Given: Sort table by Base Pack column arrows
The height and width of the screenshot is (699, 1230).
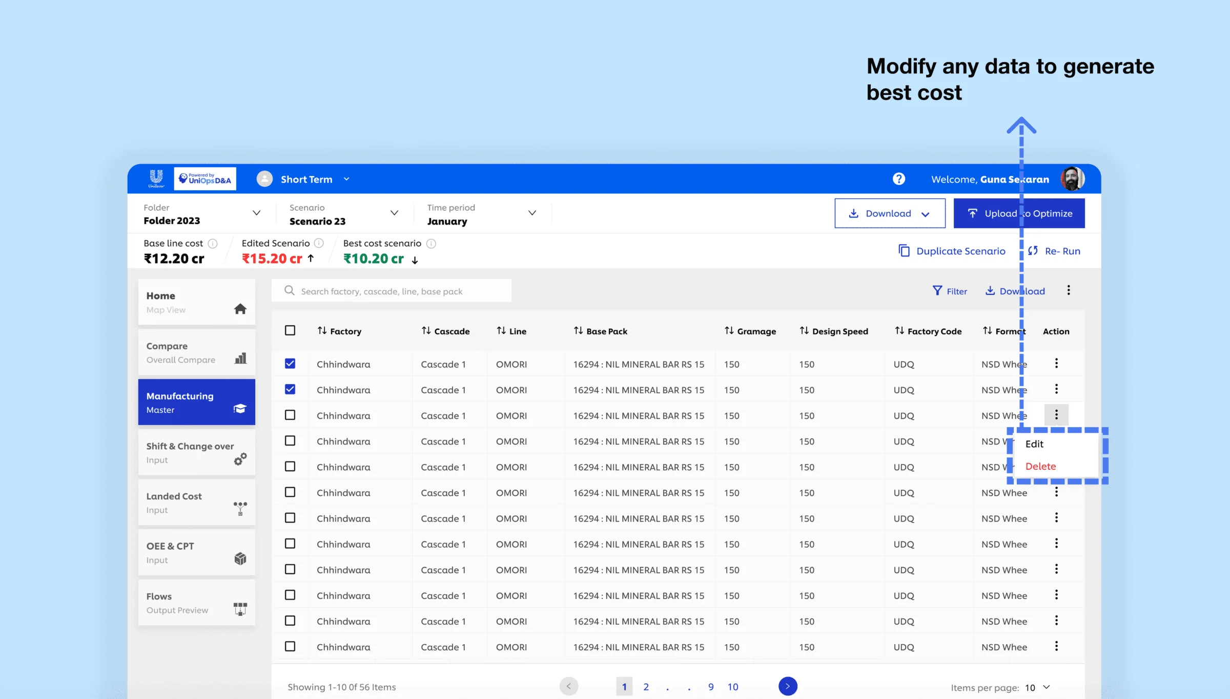Looking at the screenshot, I should click(578, 330).
